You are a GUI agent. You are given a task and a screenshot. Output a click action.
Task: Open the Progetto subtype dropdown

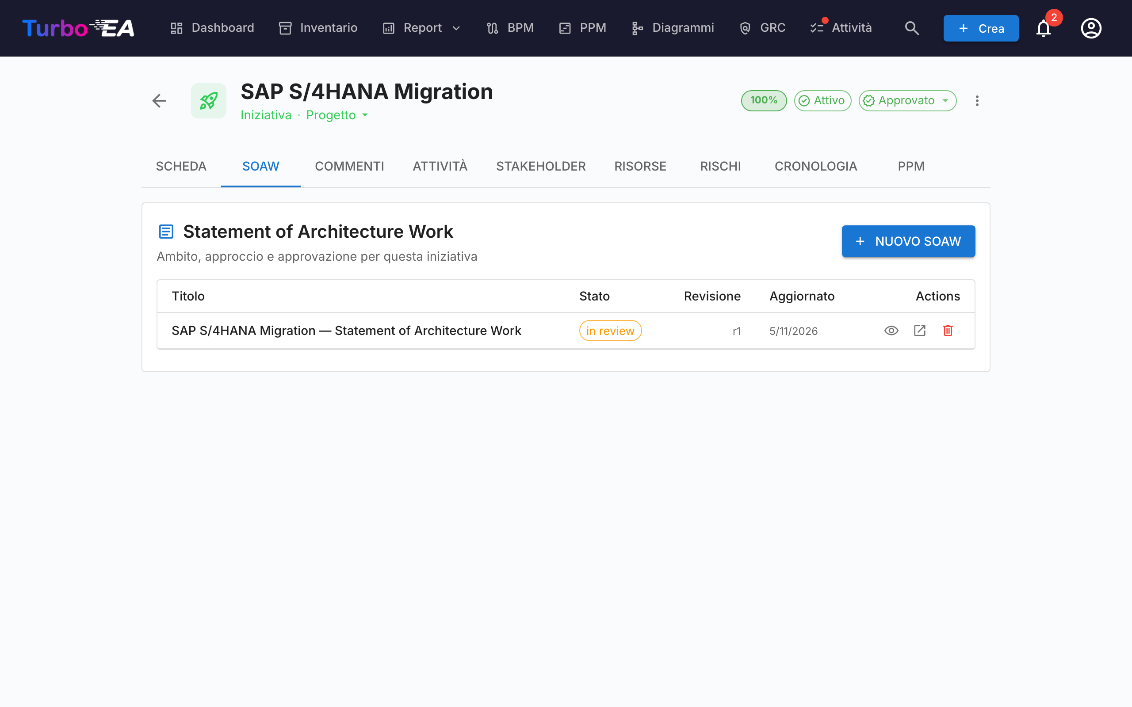[x=337, y=115]
